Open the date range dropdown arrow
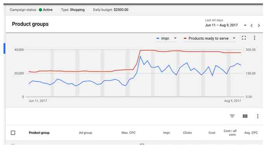Viewport: 266px width, 147px height. 245,25
